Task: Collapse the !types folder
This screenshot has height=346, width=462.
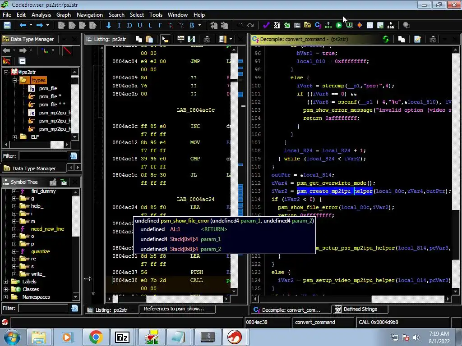Action: pyautogui.click(x=14, y=80)
